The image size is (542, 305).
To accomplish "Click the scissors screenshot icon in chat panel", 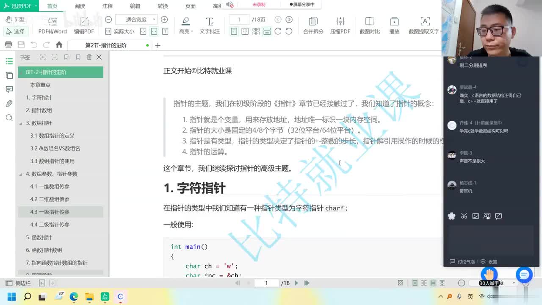I will point(464,216).
